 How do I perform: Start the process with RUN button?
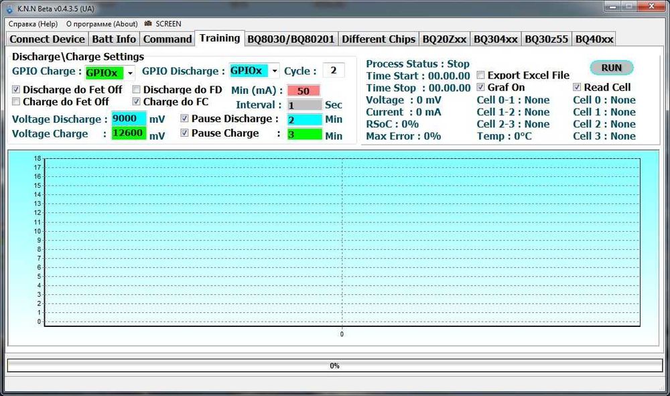[x=612, y=68]
